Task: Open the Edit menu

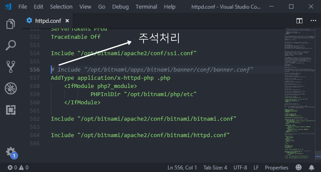Action: [x=38, y=7]
